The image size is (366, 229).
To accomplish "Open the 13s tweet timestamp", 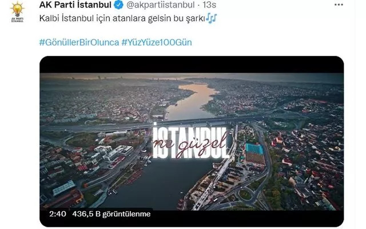I will pos(209,5).
